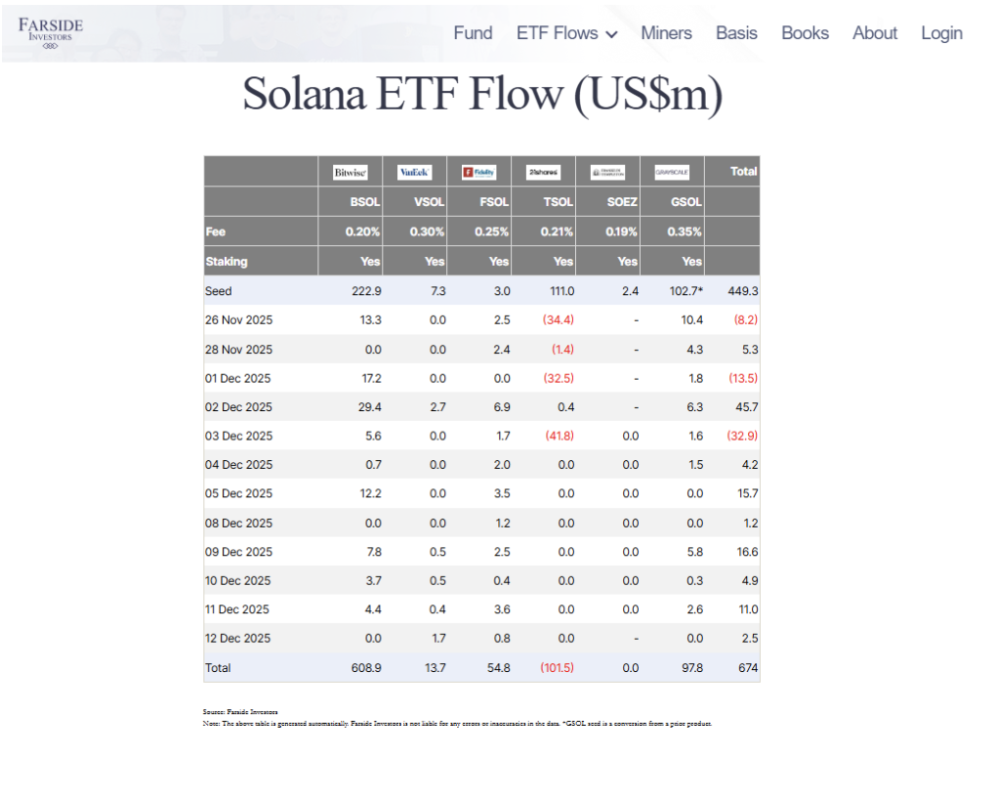Image resolution: width=996 pixels, height=797 pixels.
Task: Open the Basis page
Action: [x=736, y=33]
